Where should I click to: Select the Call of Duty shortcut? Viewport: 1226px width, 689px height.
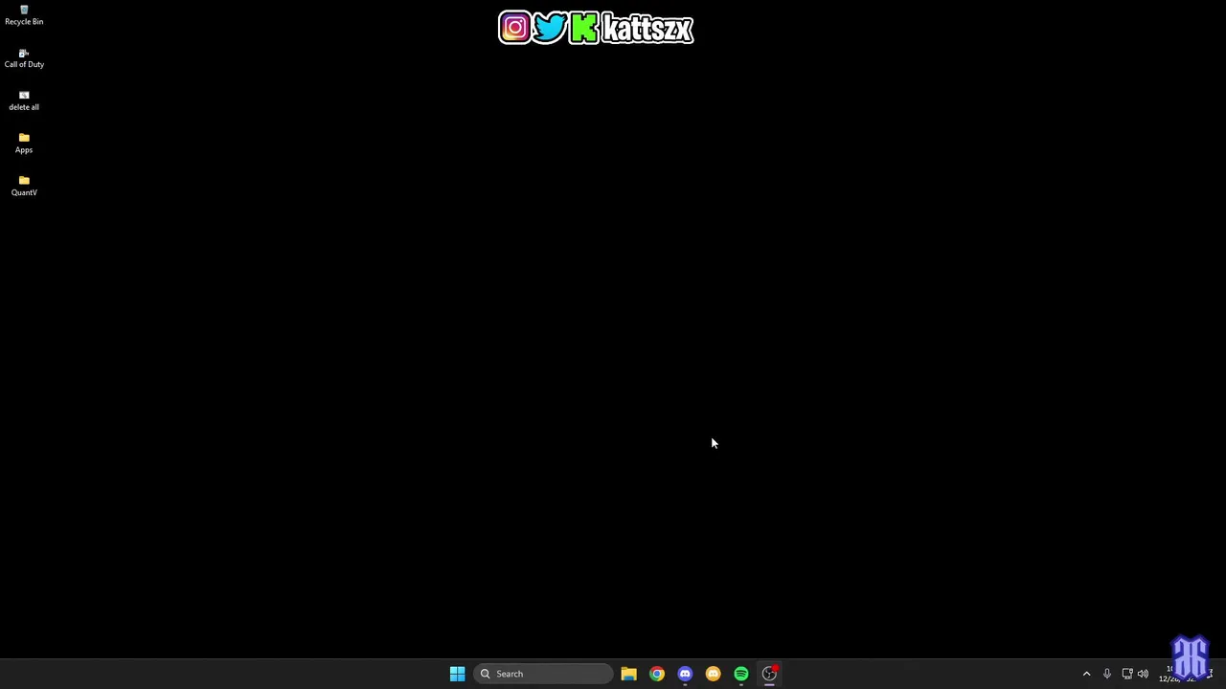[x=24, y=58]
